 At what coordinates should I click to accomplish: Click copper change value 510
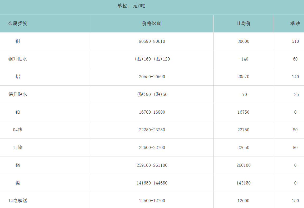pos(295,41)
